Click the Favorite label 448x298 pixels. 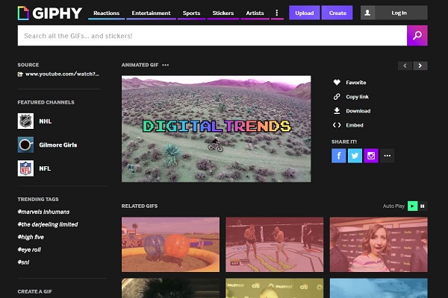click(356, 83)
